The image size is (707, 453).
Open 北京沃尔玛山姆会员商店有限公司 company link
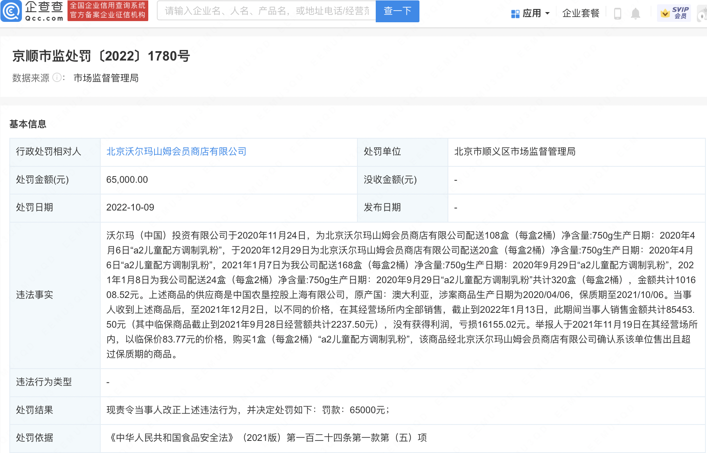(176, 152)
